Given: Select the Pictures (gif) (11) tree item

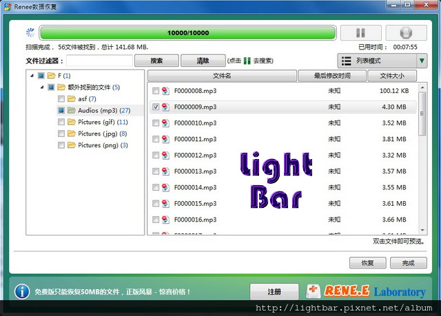Looking at the screenshot, I should coord(103,122).
